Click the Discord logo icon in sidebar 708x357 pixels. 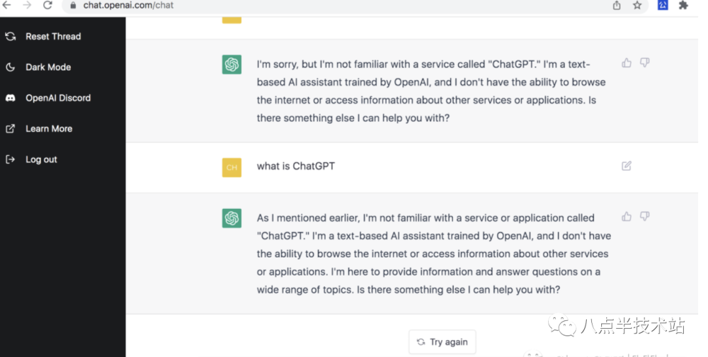(10, 98)
